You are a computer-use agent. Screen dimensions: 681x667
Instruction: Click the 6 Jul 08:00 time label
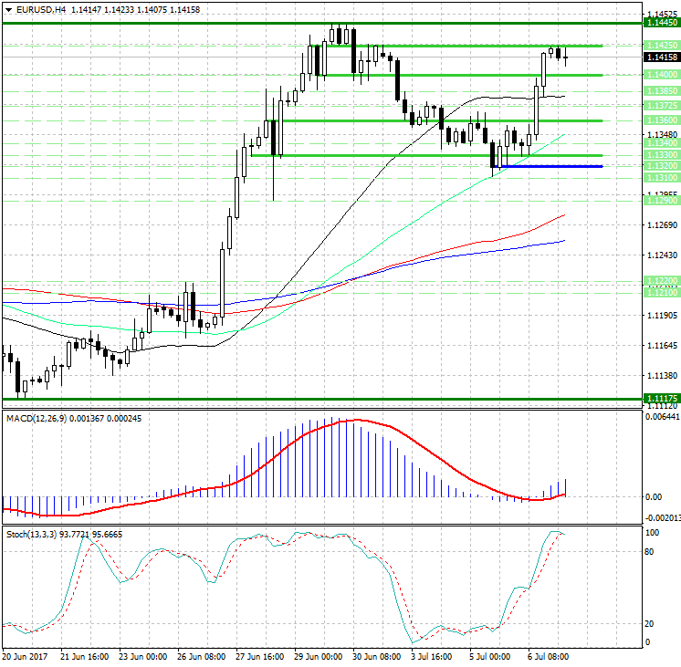[x=550, y=655]
